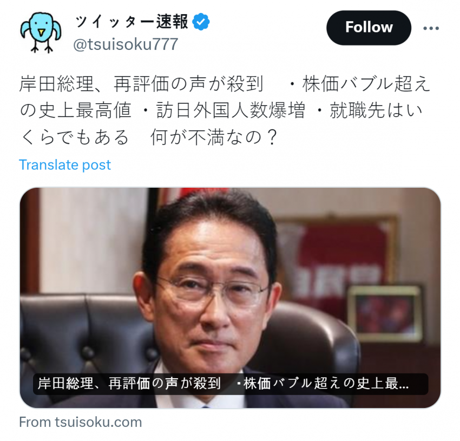Viewport: 460px width, 441px height.
Task: Open the From tsuisoku.com source link
Action: coord(81,422)
